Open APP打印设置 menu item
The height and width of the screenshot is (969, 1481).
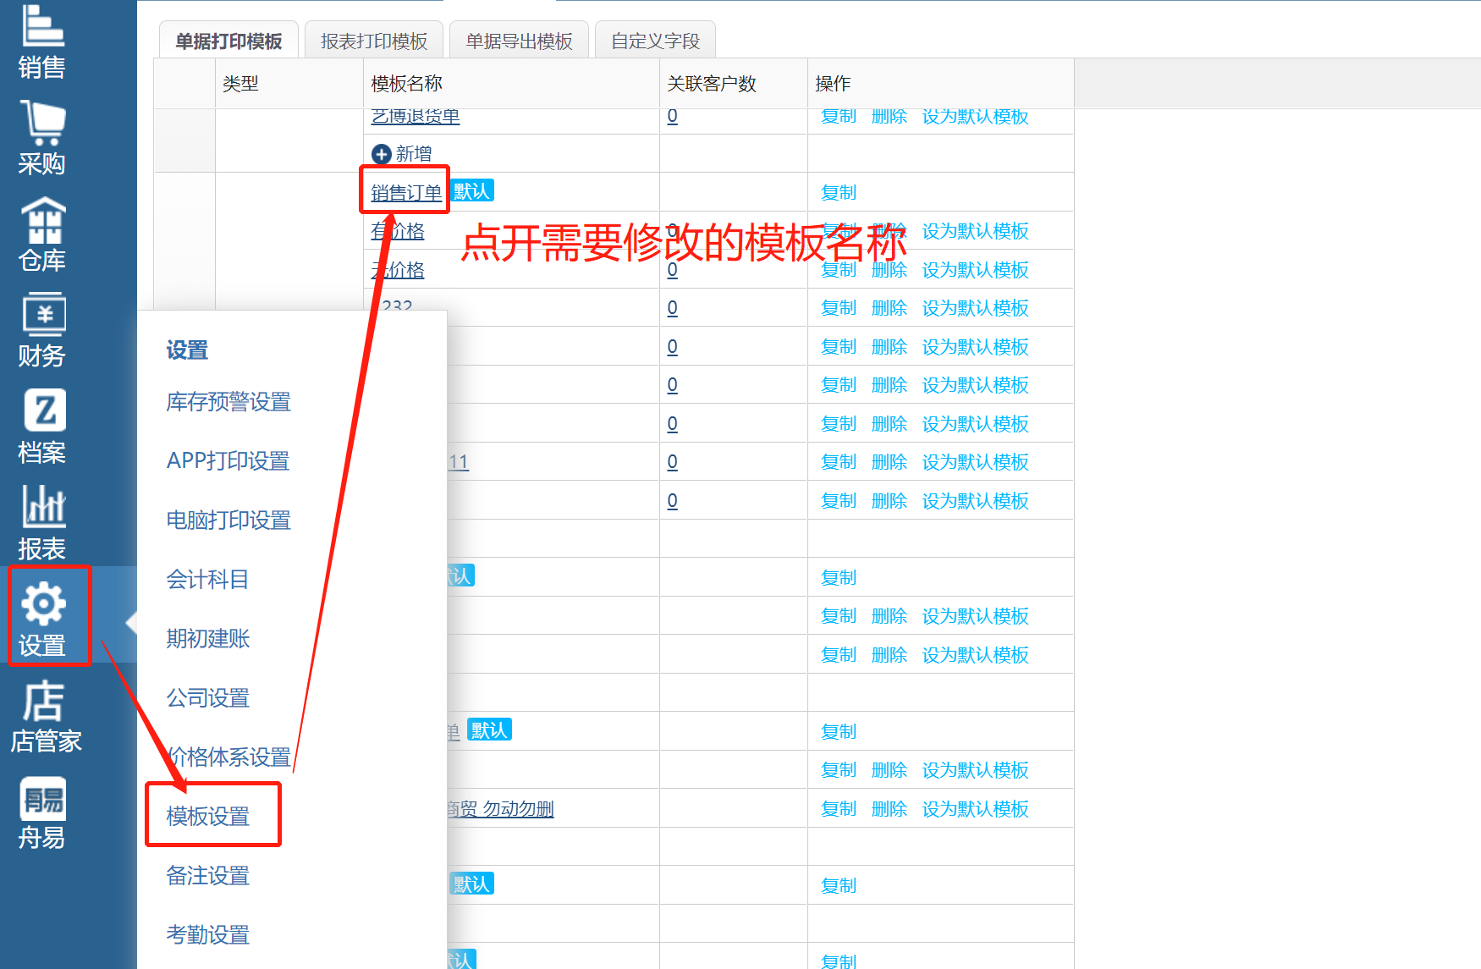(x=228, y=461)
